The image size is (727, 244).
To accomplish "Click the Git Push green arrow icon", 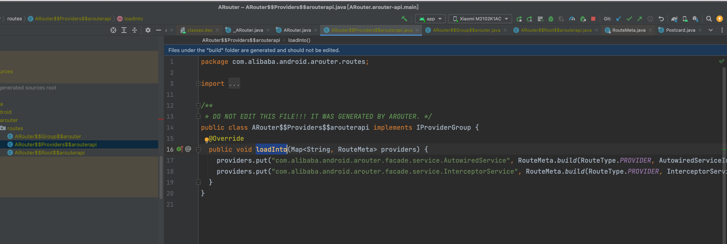I will (x=640, y=19).
